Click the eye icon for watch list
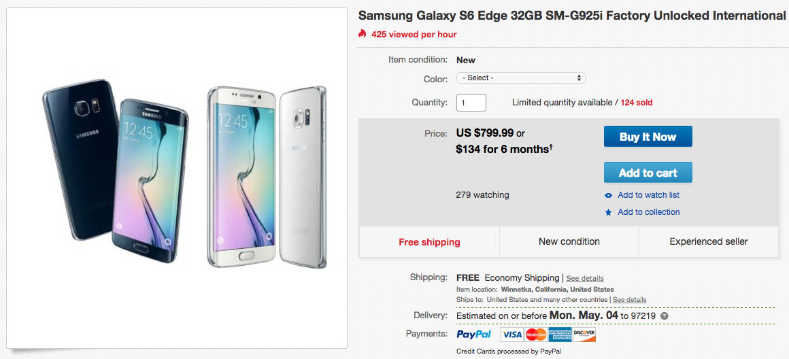This screenshot has width=789, height=359. pyautogui.click(x=609, y=196)
